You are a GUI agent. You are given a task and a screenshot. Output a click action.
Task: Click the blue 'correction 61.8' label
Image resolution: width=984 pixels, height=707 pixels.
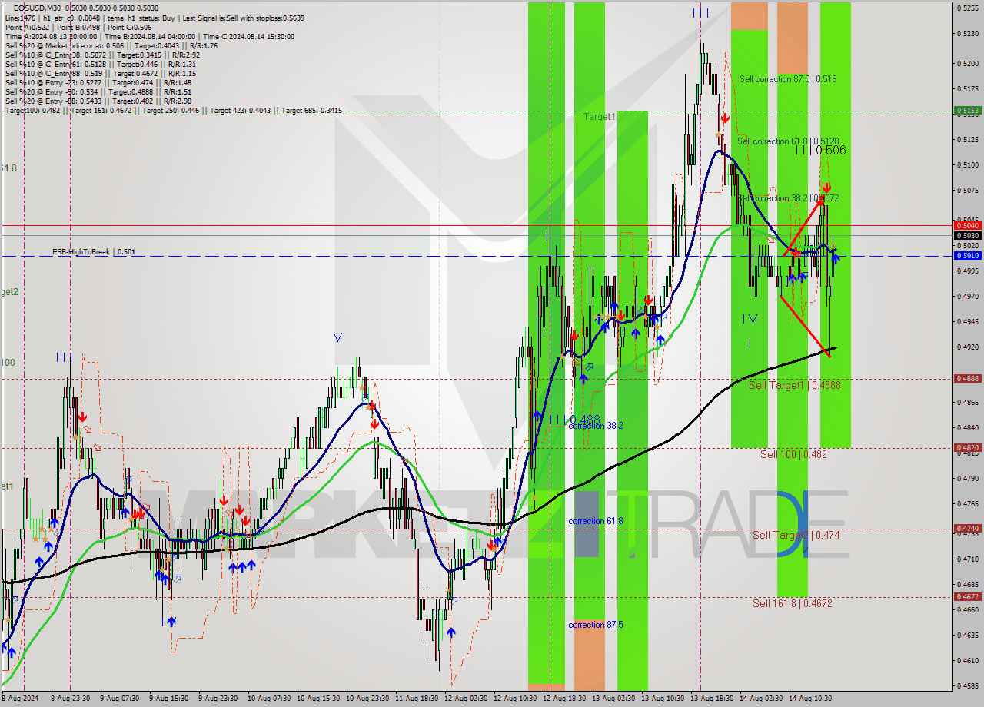click(595, 521)
